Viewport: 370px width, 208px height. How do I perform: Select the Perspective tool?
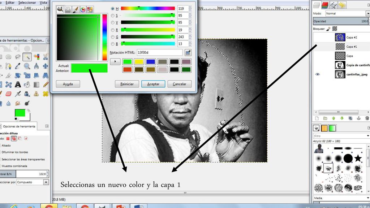pyautogui.click(x=46, y=75)
